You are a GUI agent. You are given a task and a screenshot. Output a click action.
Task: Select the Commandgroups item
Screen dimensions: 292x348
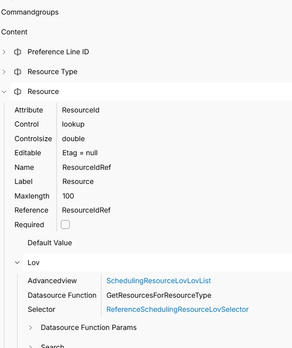tap(30, 12)
